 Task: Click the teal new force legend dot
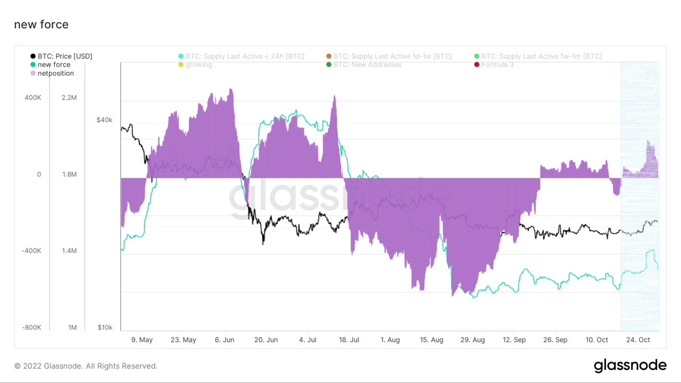pyautogui.click(x=33, y=65)
